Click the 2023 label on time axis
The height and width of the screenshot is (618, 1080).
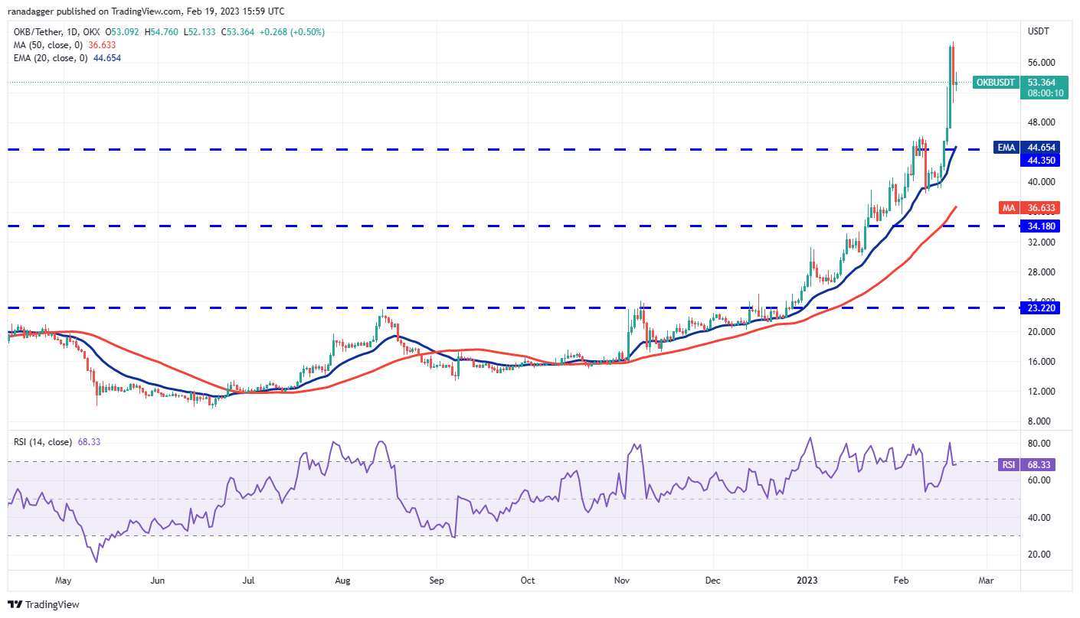tap(807, 581)
